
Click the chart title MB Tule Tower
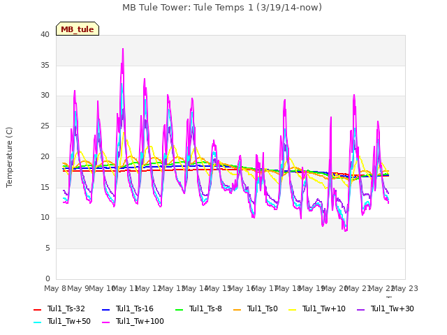(222, 8)
